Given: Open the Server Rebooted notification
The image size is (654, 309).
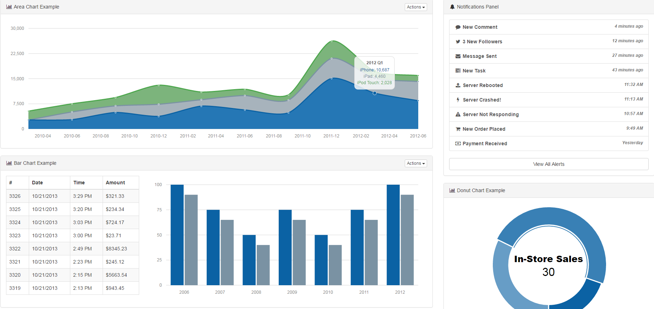Looking at the screenshot, I should [x=549, y=85].
